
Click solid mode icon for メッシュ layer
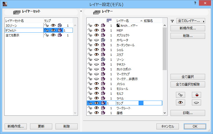click(103, 84)
